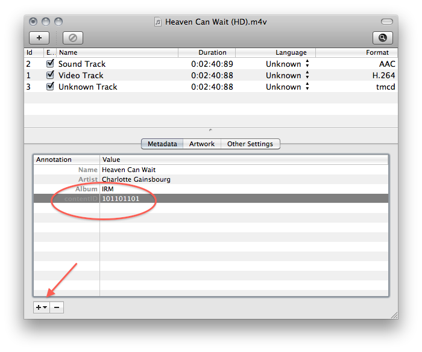Switch to the Artwork tab

[202, 144]
